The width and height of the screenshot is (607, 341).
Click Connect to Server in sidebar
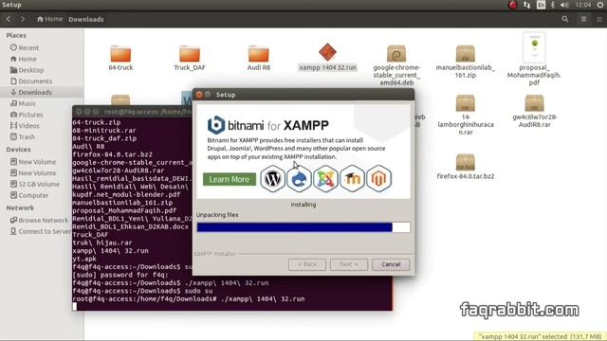[41, 231]
